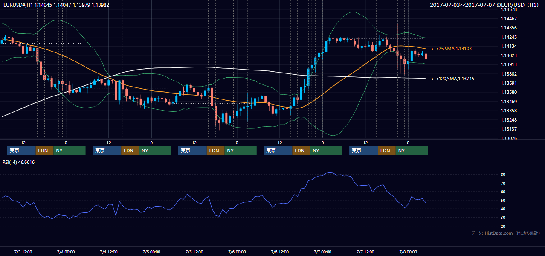The width and height of the screenshot is (545, 256).
Task: Select the 1.13802 price axis label
Action: 509,74
